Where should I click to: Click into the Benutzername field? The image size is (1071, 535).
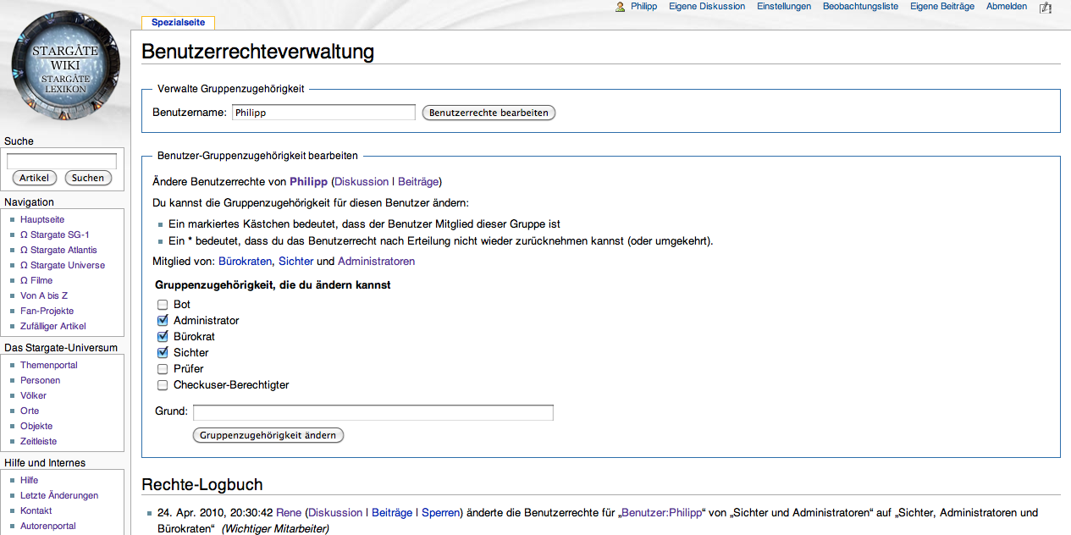tap(323, 113)
